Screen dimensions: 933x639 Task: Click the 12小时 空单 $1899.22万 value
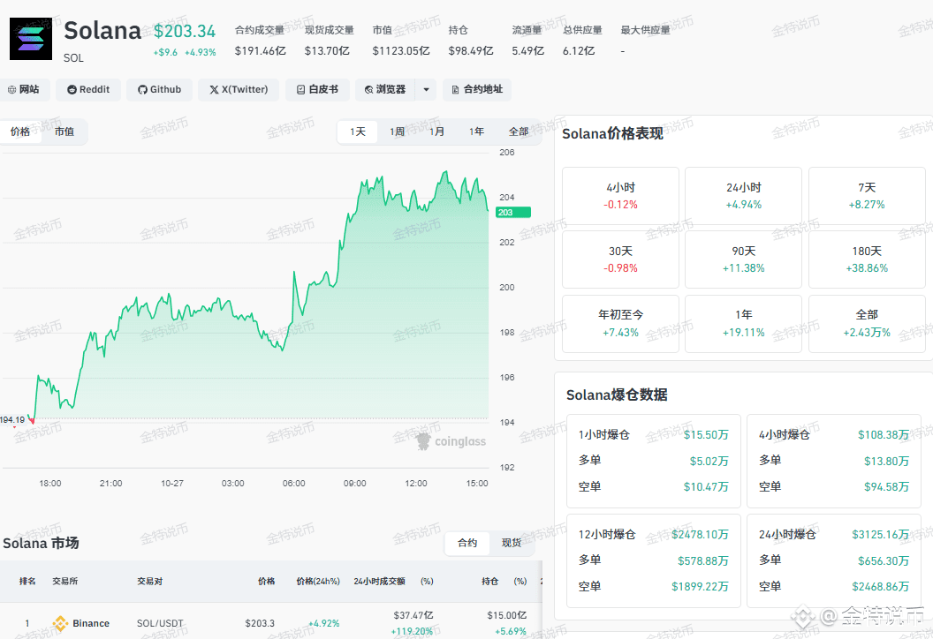pos(700,587)
